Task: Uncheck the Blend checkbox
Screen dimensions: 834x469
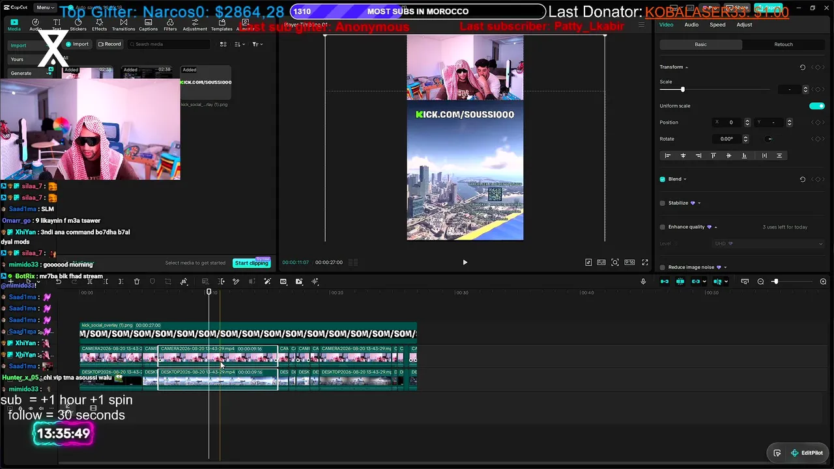Action: click(663, 179)
